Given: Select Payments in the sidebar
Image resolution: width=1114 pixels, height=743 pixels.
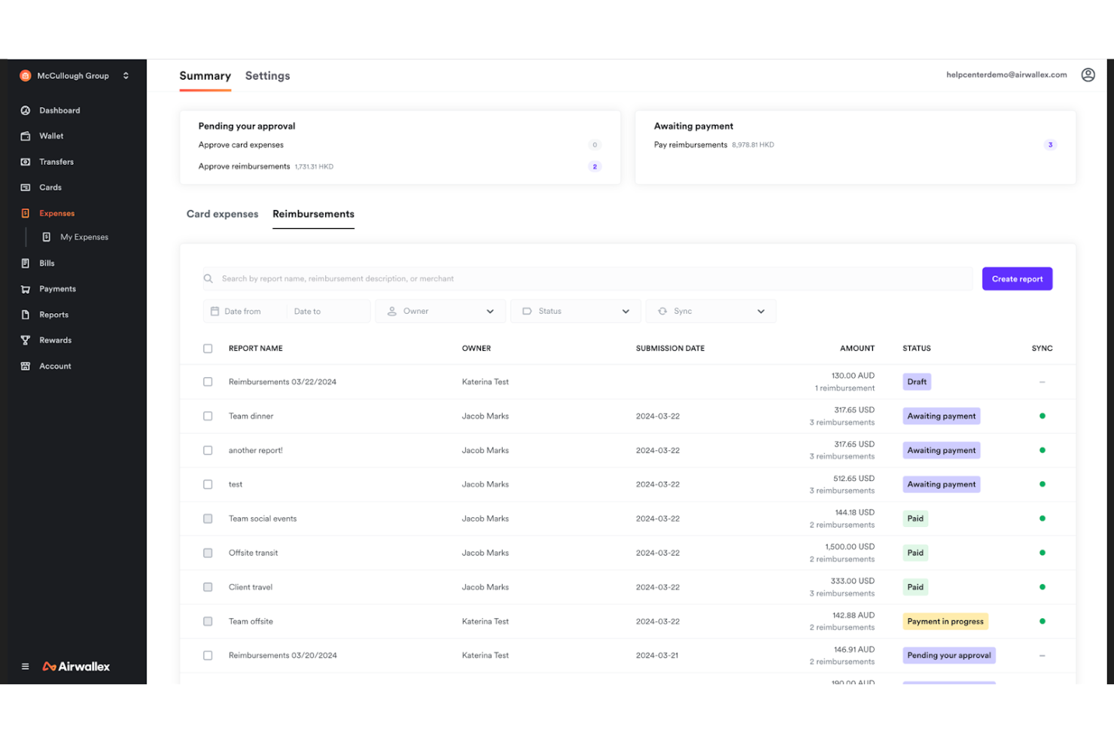Looking at the screenshot, I should click(56, 288).
